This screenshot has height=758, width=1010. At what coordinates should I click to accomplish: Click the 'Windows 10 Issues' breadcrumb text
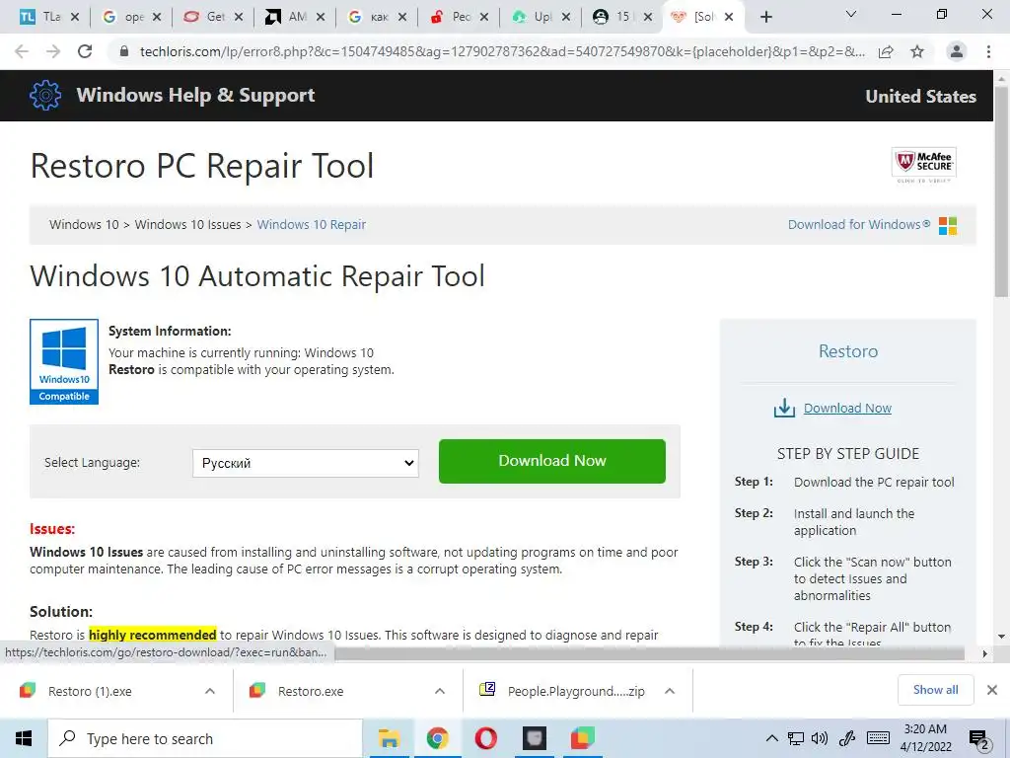click(187, 224)
